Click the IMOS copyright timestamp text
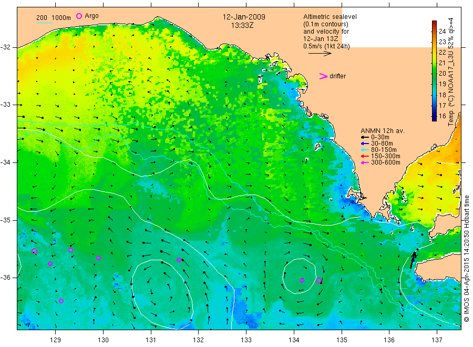Screen dimensions: 473x347 click(467, 258)
